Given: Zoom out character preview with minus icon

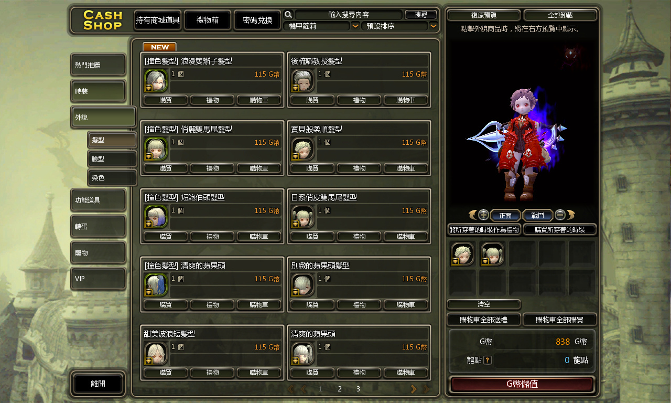Looking at the screenshot, I should [x=560, y=215].
